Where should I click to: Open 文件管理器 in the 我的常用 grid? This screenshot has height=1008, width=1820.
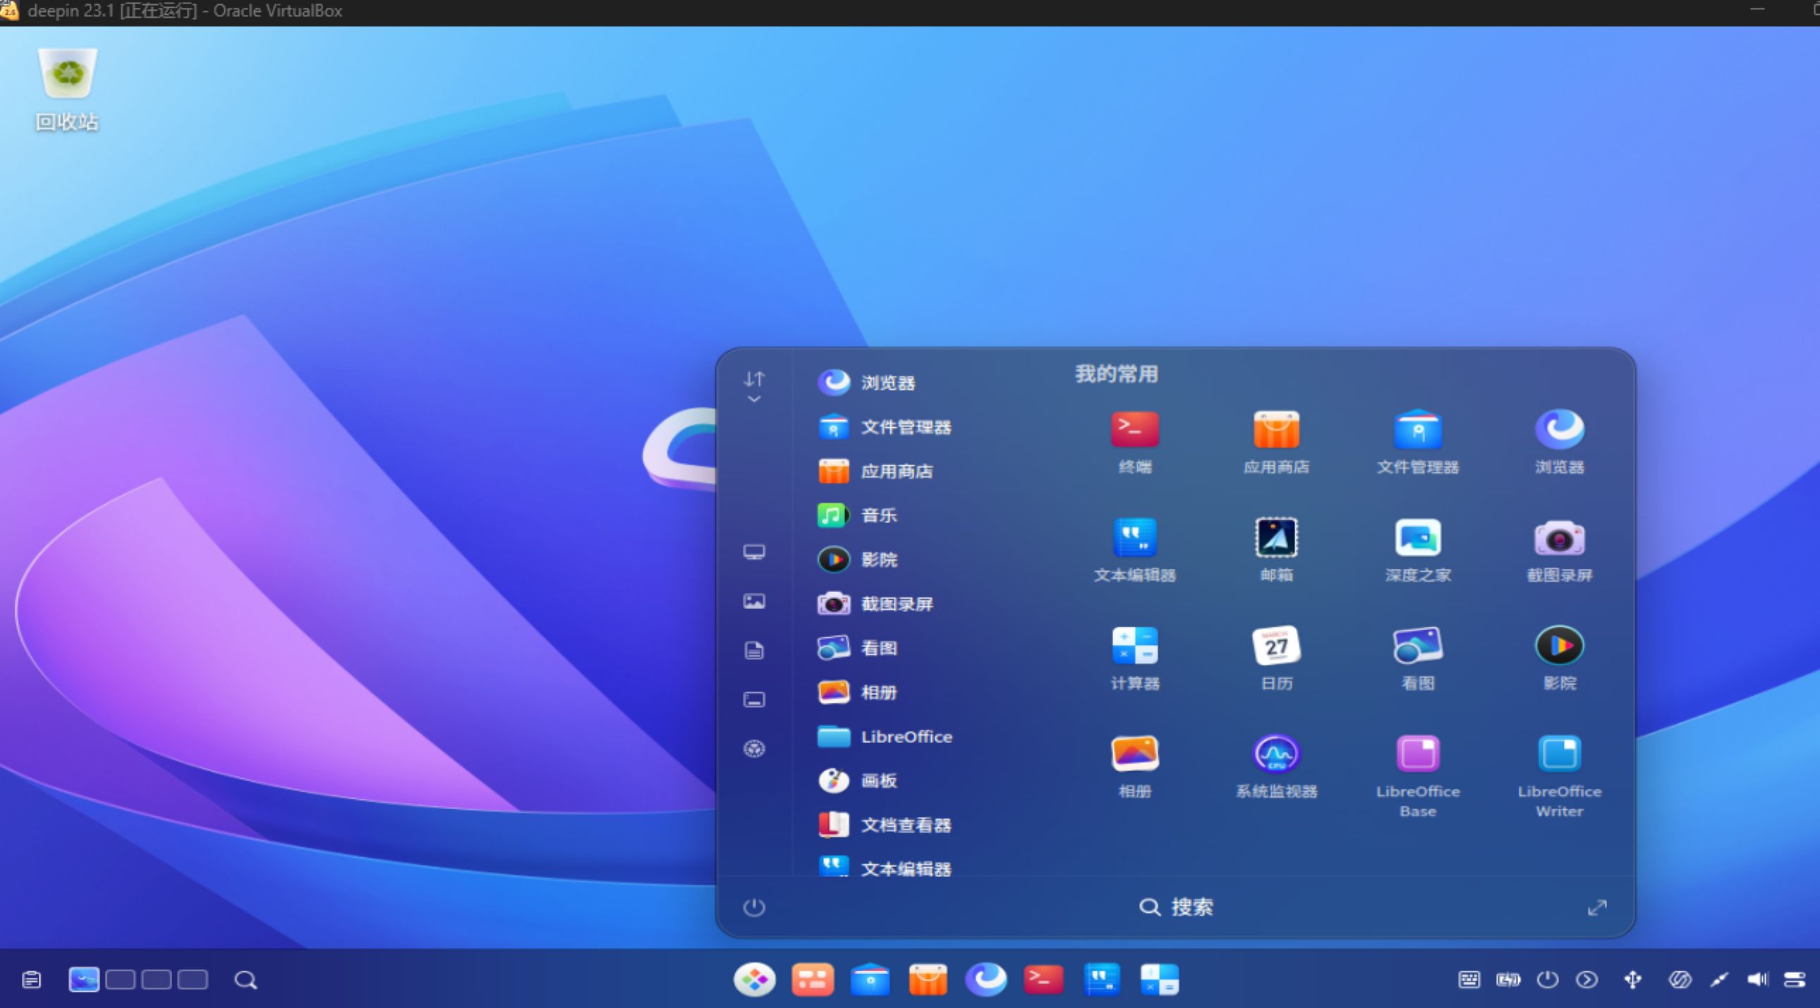(x=1417, y=431)
